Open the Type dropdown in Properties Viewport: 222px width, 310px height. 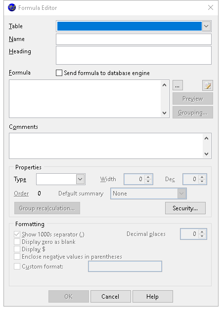pyautogui.click(x=80, y=179)
